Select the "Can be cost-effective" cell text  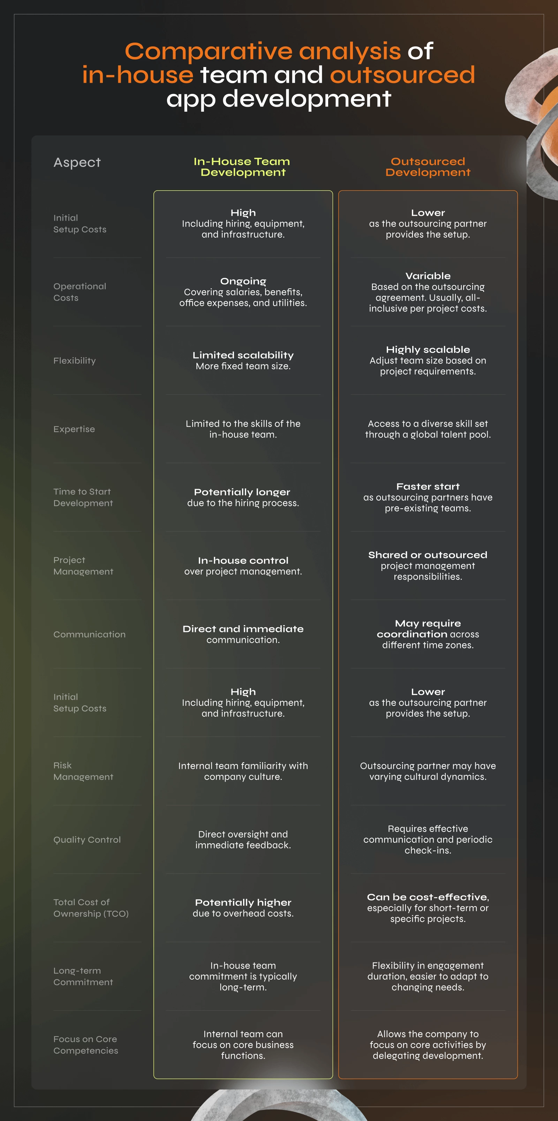428,897
